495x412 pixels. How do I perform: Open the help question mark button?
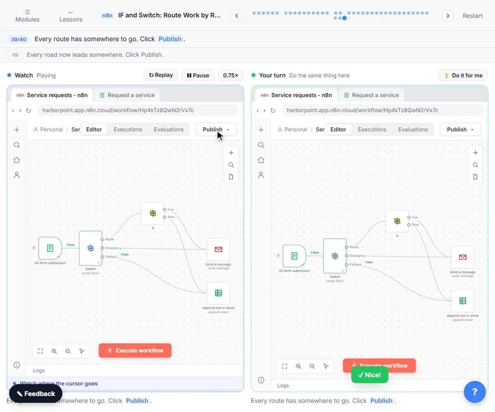pyautogui.click(x=474, y=391)
